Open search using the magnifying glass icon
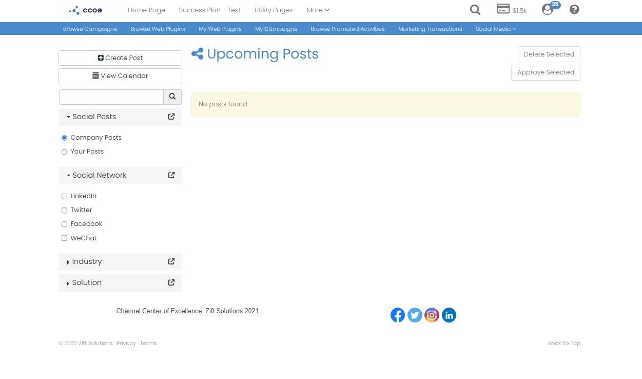The width and height of the screenshot is (642, 379). pos(475,9)
